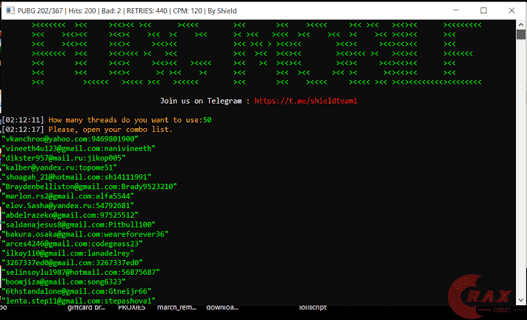This screenshot has height=320, width=527.
Task: Click the [02:12:17] timestamp
Action: click(23, 130)
